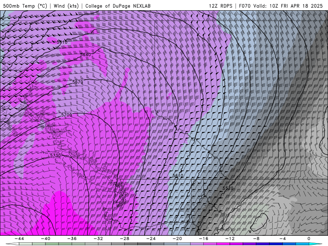Click the 5700 height contour label
328x246 pixels.
tap(66, 115)
